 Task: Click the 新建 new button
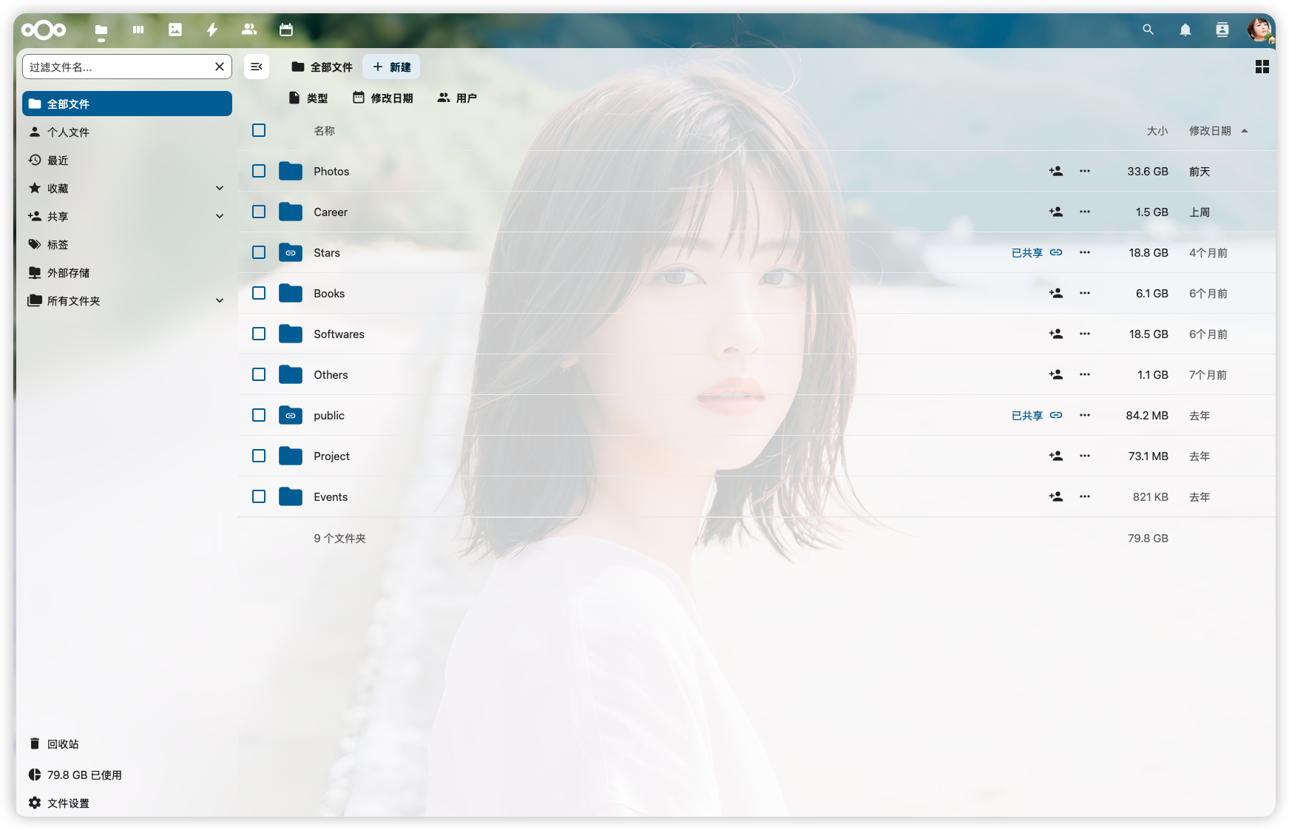(x=391, y=67)
